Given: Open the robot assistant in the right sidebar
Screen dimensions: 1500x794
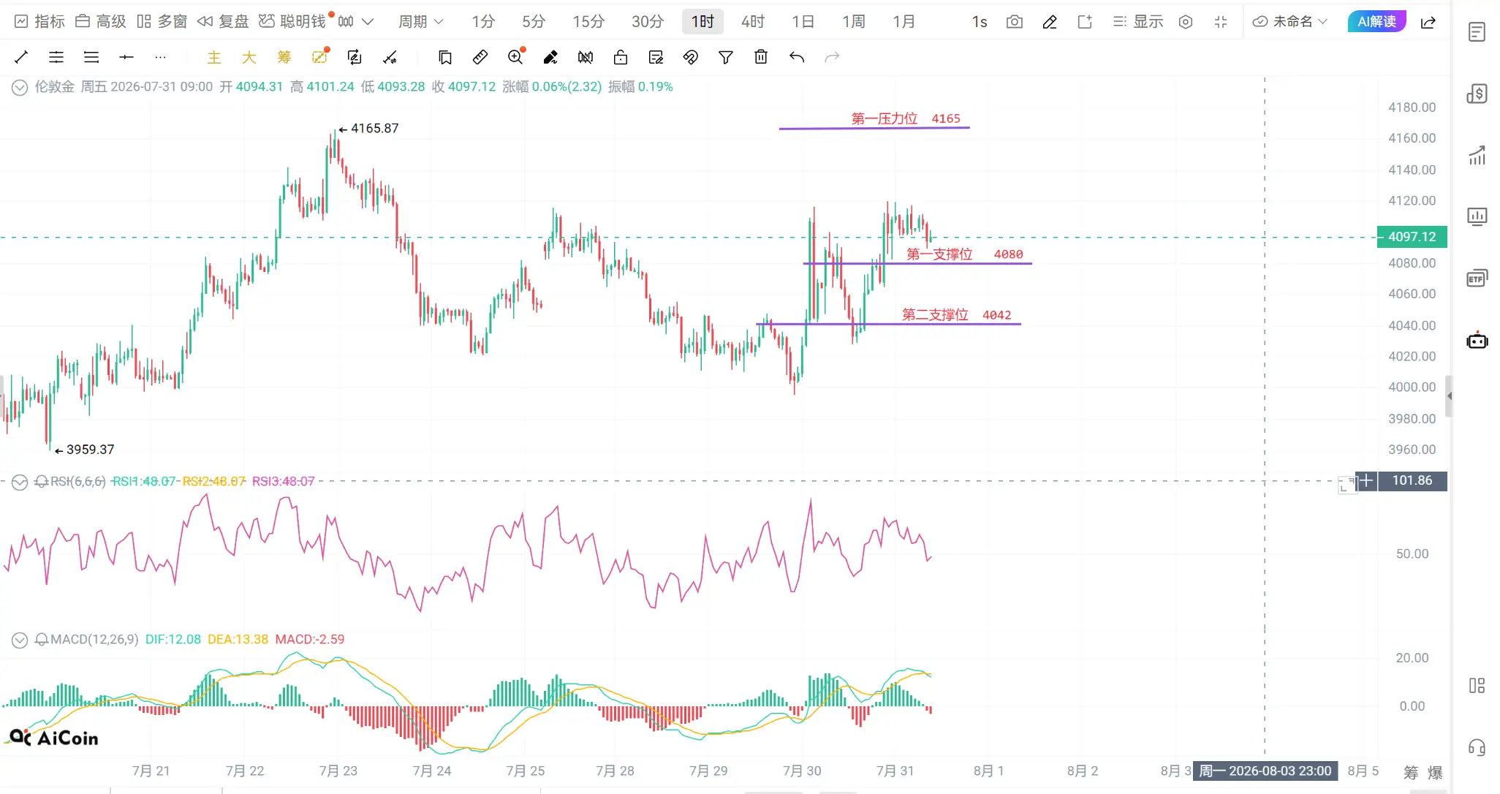Looking at the screenshot, I should pos(1477,341).
